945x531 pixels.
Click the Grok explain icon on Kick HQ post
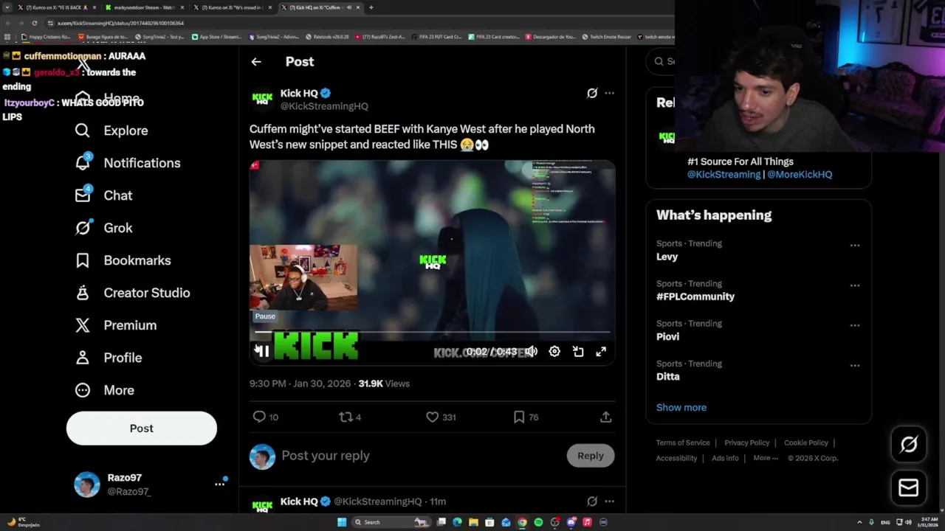(x=592, y=93)
